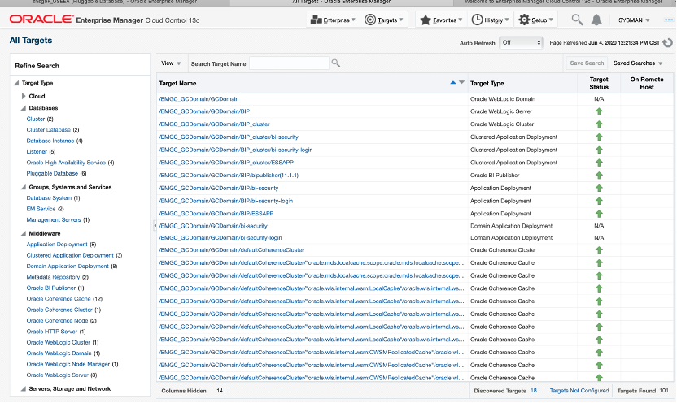This screenshot has height=403, width=677.
Task: Filter by Listener type
Action: (37, 151)
